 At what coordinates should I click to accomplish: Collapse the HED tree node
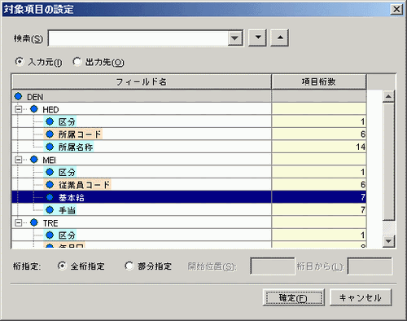pyautogui.click(x=18, y=109)
